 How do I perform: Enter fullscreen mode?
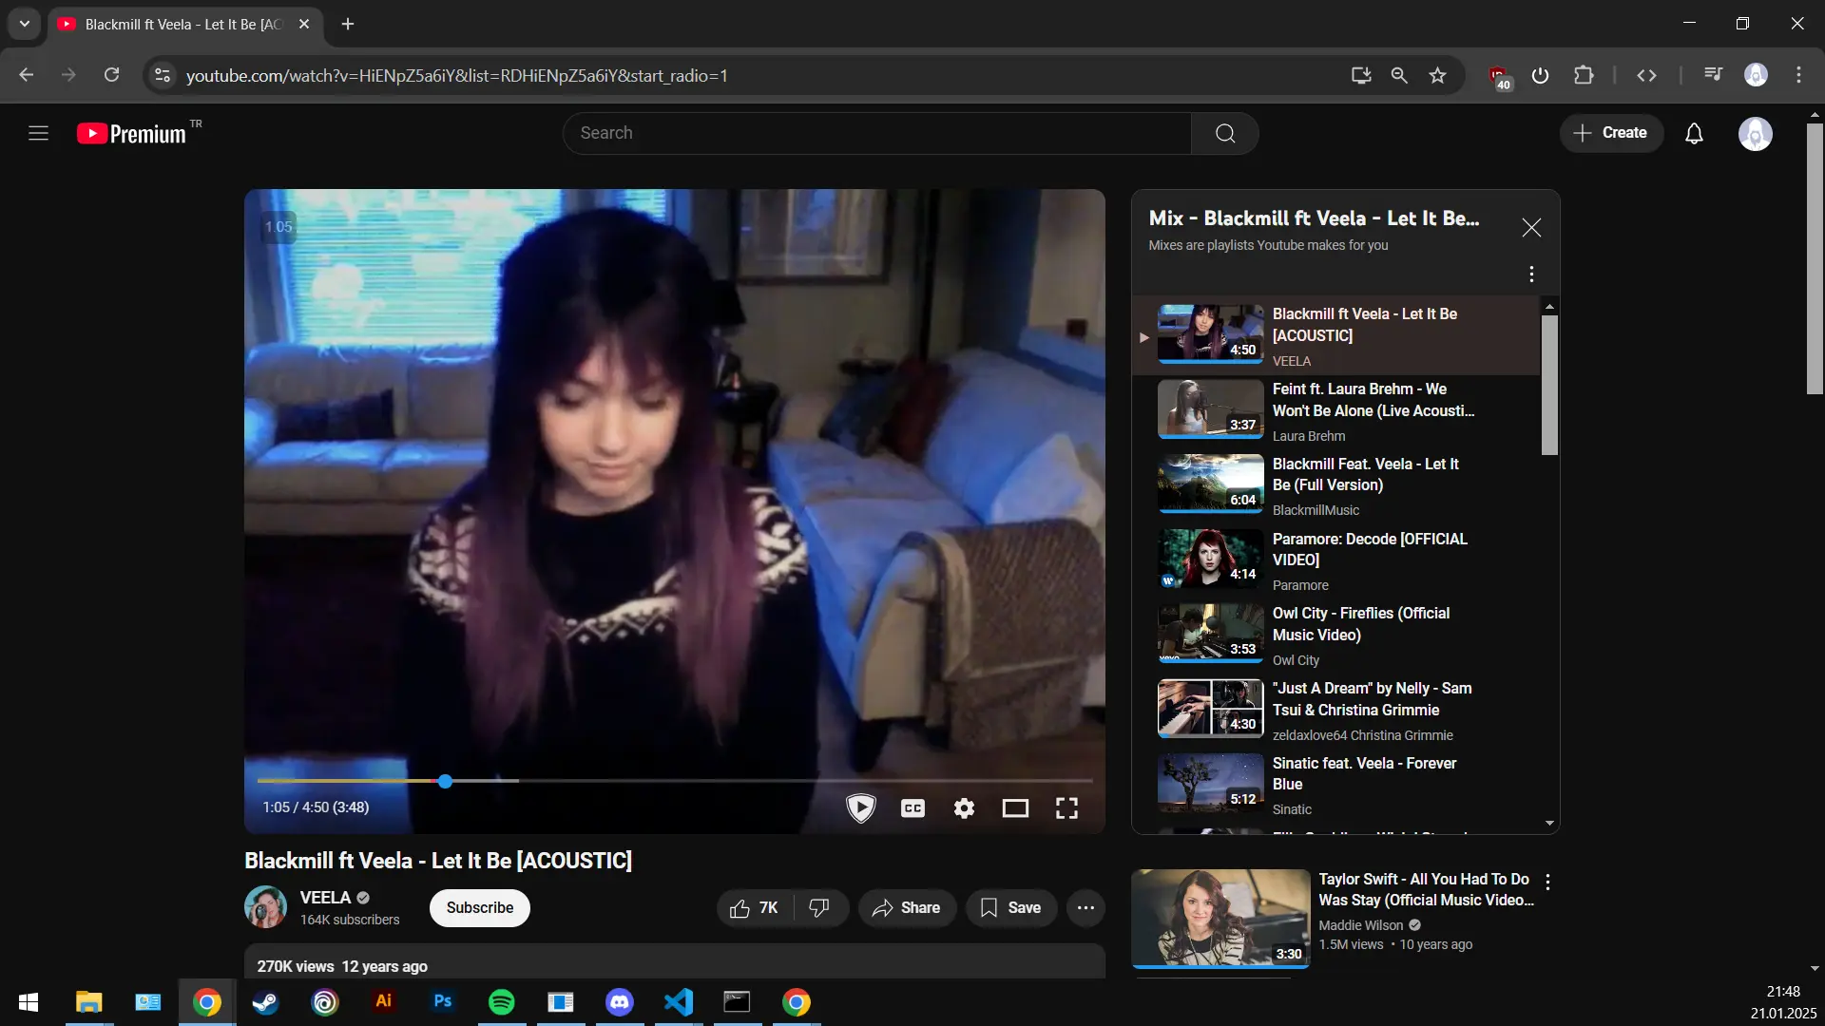pyautogui.click(x=1066, y=807)
